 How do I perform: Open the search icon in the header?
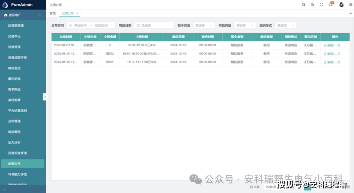(304, 5)
